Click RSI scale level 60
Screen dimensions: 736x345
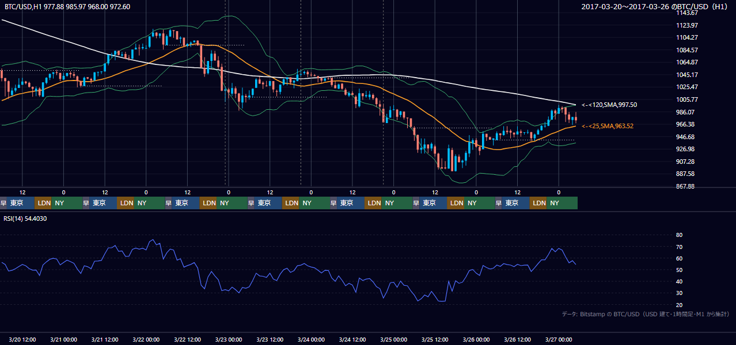pyautogui.click(x=679, y=258)
